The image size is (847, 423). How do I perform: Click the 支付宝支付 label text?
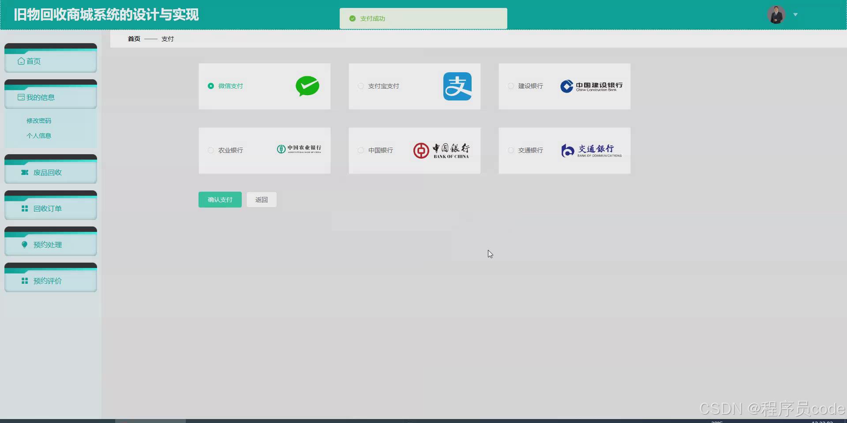click(x=384, y=86)
